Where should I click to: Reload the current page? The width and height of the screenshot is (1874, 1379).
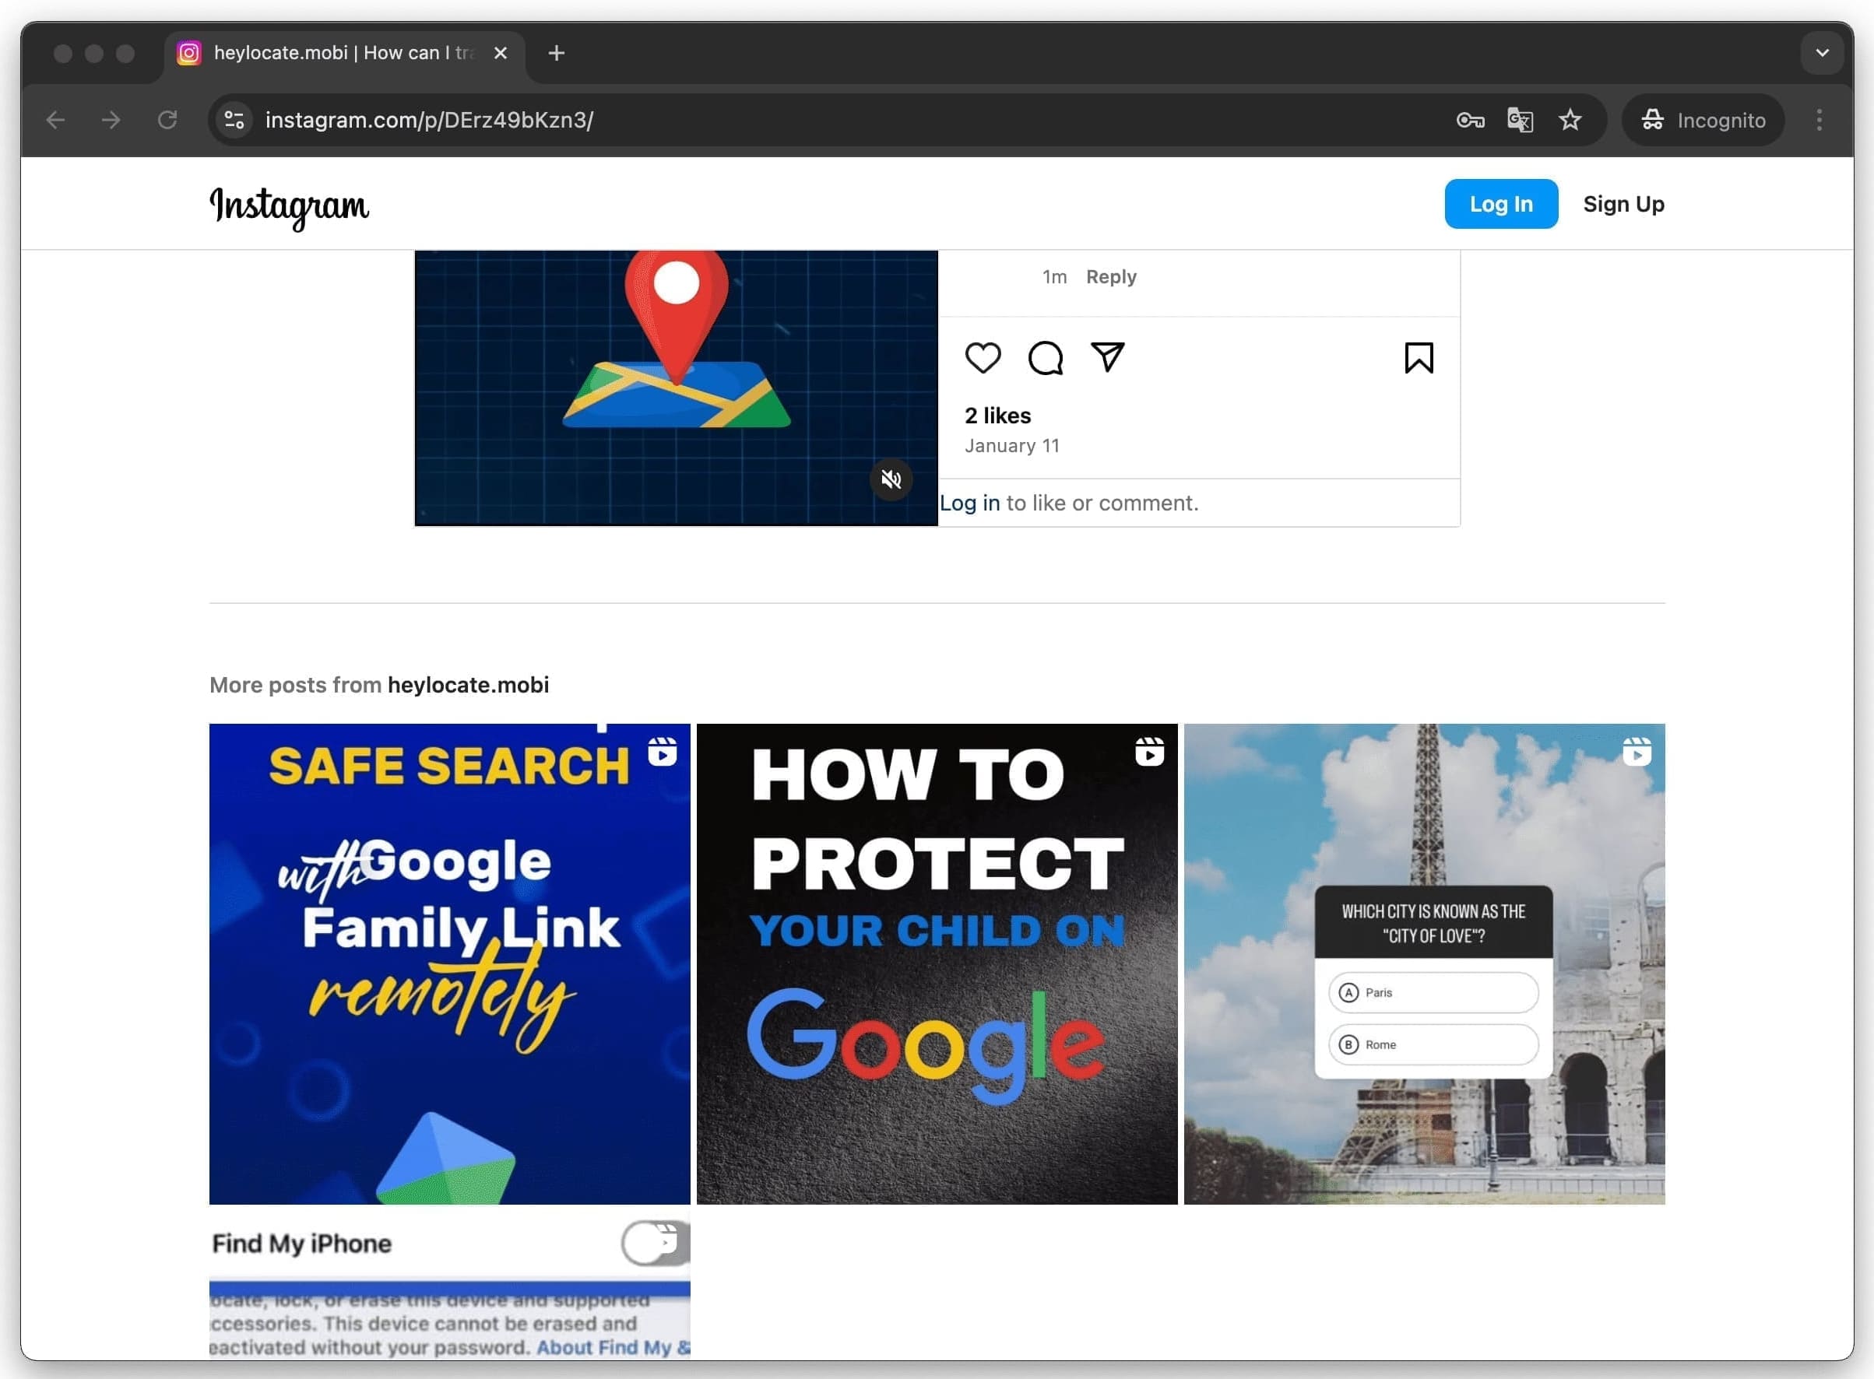167,119
